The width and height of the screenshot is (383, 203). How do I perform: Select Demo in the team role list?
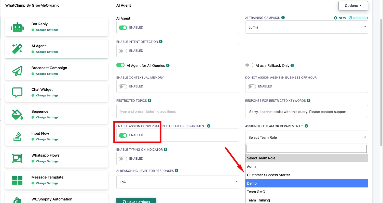coord(307,183)
